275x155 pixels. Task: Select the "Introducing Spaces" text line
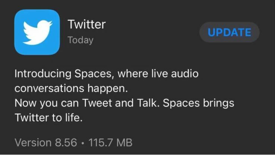click(106, 73)
